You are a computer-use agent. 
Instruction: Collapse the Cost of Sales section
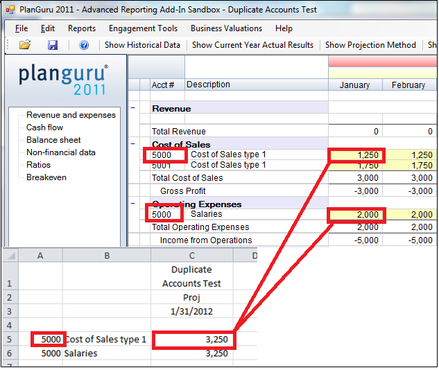[133, 143]
